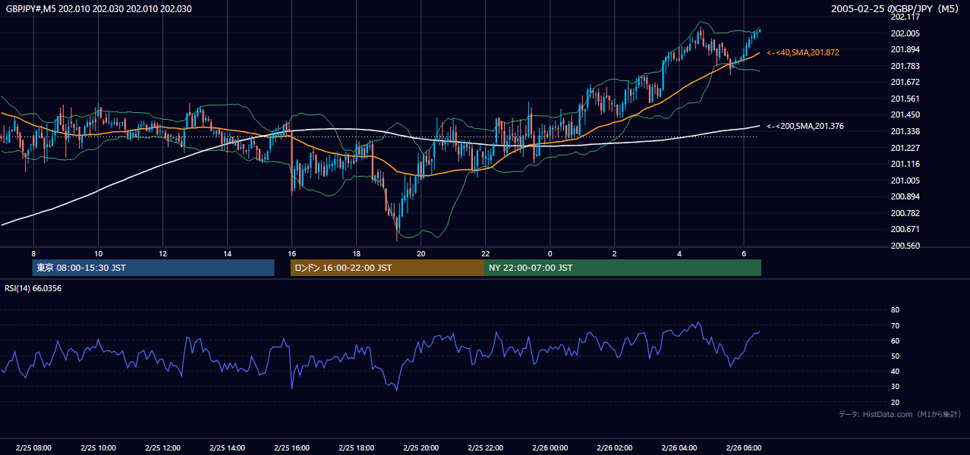Click price axis label 201.005
970x455 pixels.
click(905, 180)
